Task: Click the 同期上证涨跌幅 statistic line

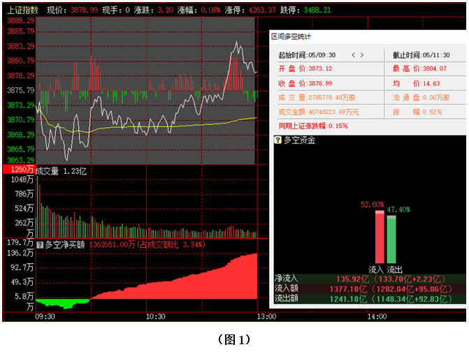Action: [x=312, y=126]
